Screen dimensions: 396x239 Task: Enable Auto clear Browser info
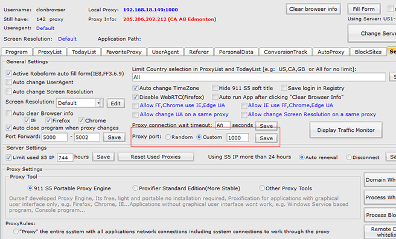tap(9, 113)
